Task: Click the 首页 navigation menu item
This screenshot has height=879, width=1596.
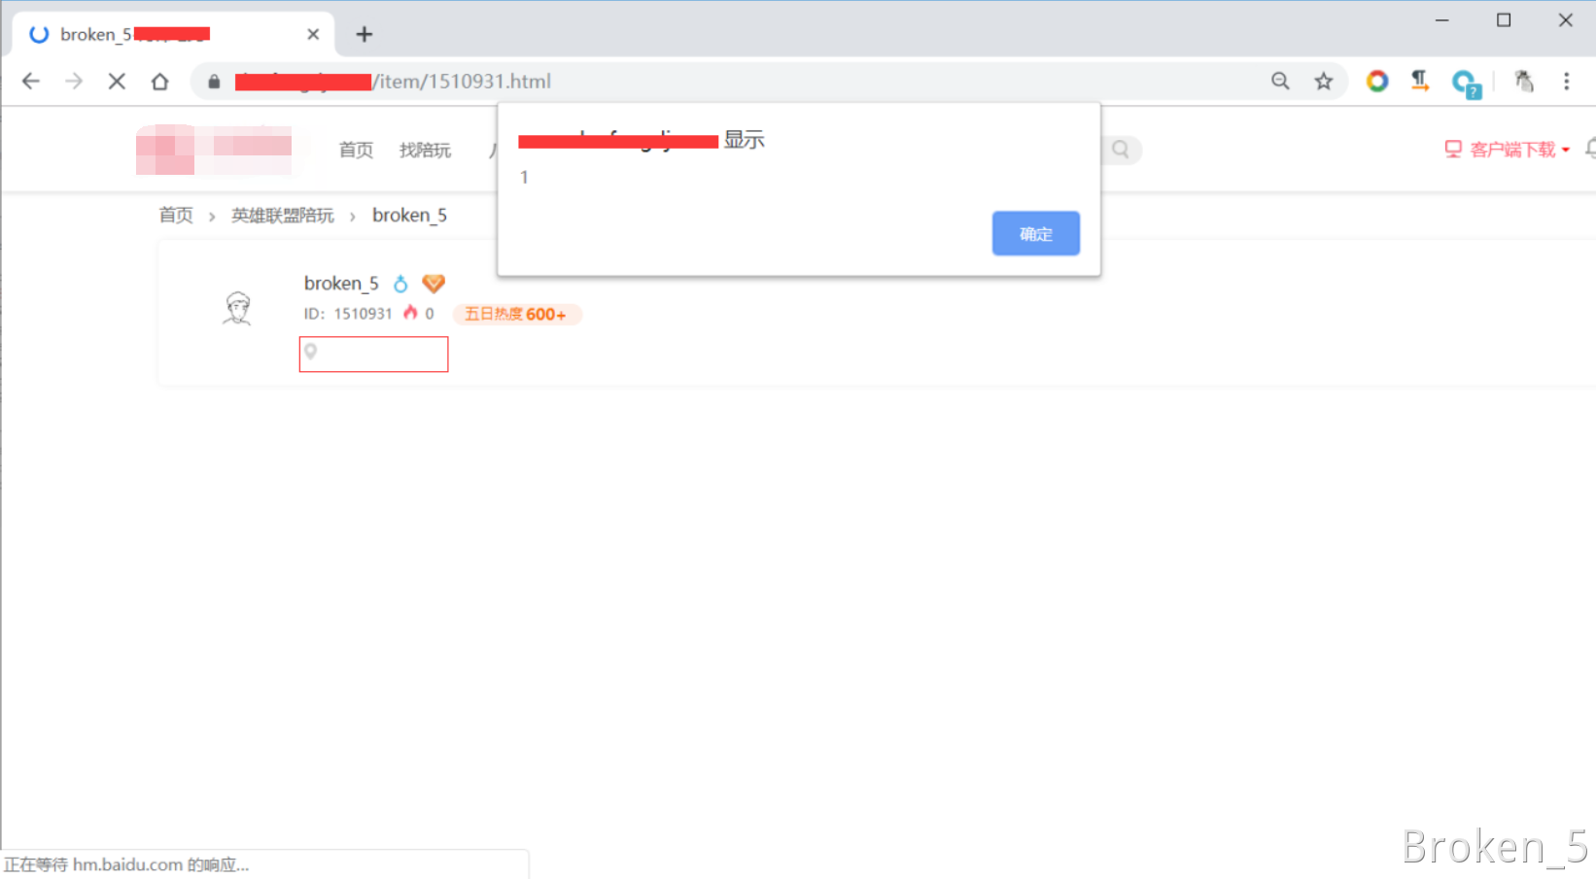Action: click(356, 150)
